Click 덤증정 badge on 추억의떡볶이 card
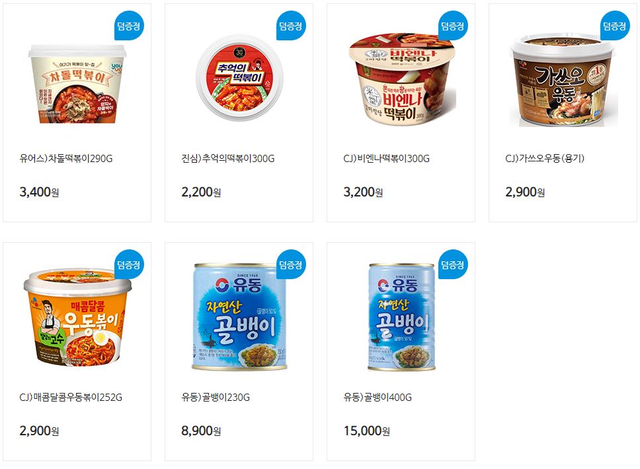Viewport: 640px width, 469px height. (291, 26)
